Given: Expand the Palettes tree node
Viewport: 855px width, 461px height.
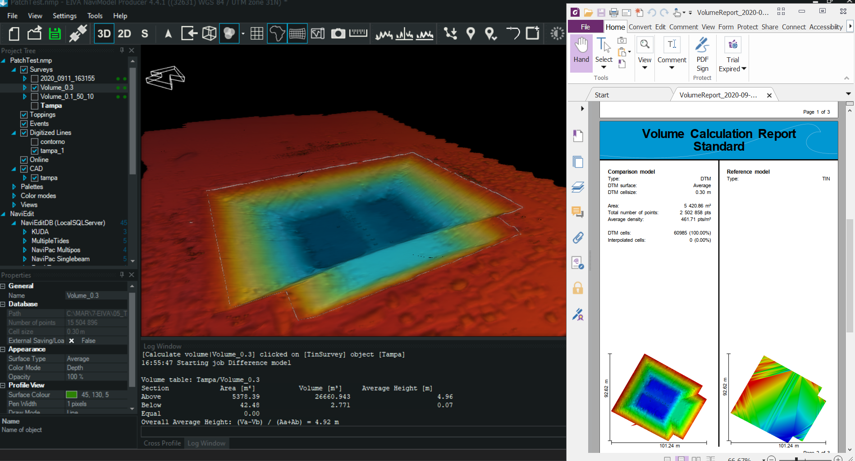Looking at the screenshot, I should click(14, 186).
